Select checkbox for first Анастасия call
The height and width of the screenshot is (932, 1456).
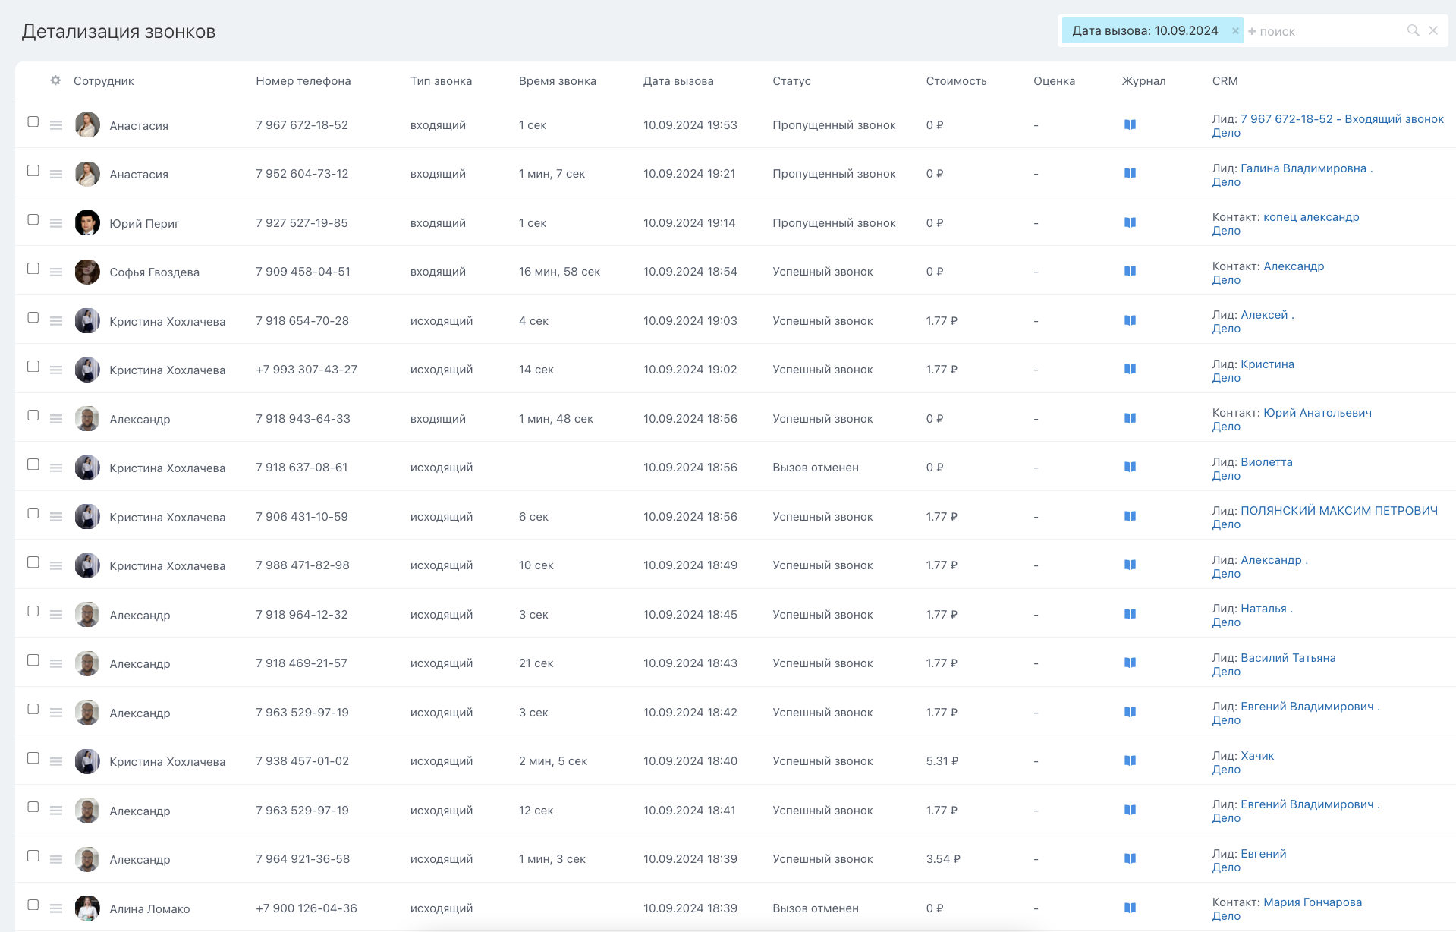pos(33,121)
